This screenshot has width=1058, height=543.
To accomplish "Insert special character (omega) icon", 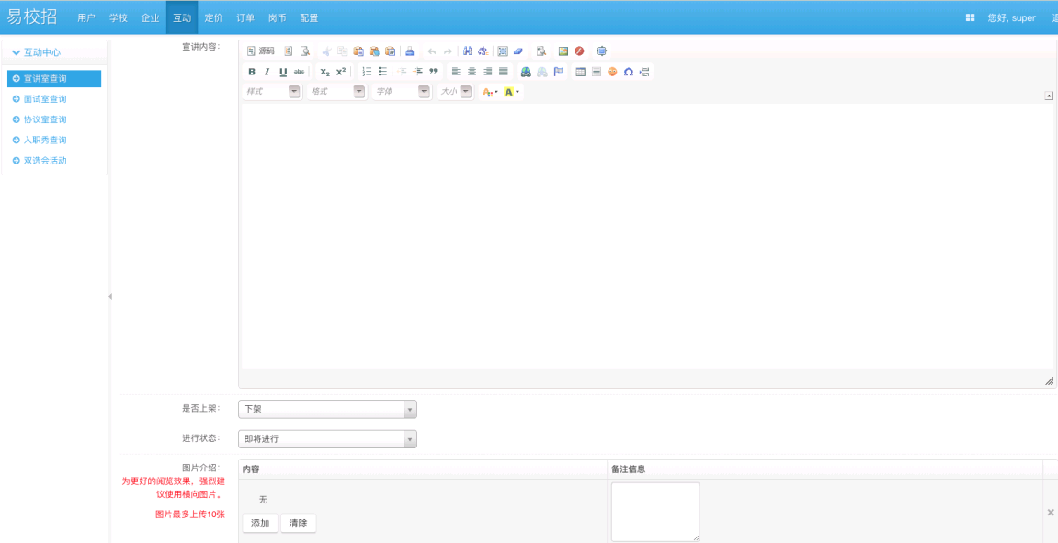I will pyautogui.click(x=628, y=72).
